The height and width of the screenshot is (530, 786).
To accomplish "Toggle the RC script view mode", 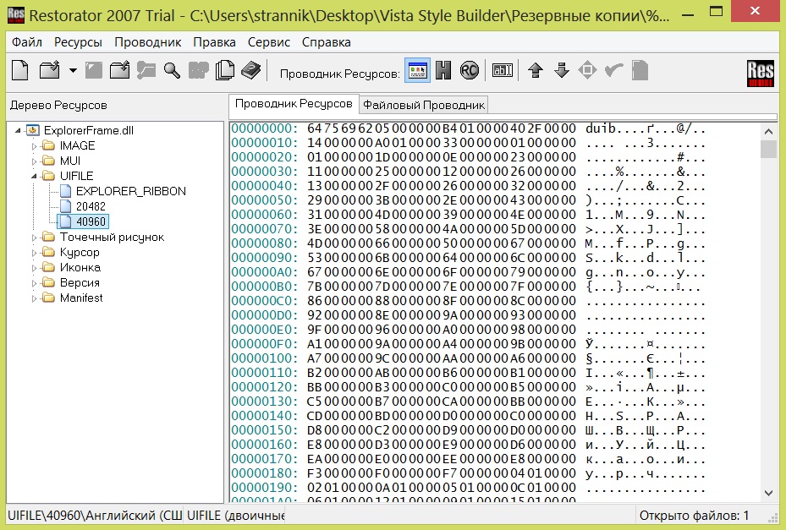I will point(470,71).
